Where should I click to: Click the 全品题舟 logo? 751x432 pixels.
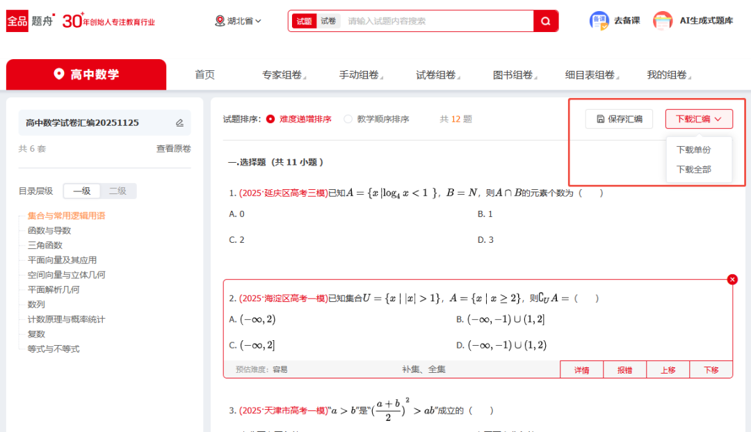tap(30, 21)
